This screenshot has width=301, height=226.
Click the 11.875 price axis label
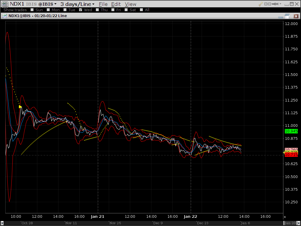(291, 36)
